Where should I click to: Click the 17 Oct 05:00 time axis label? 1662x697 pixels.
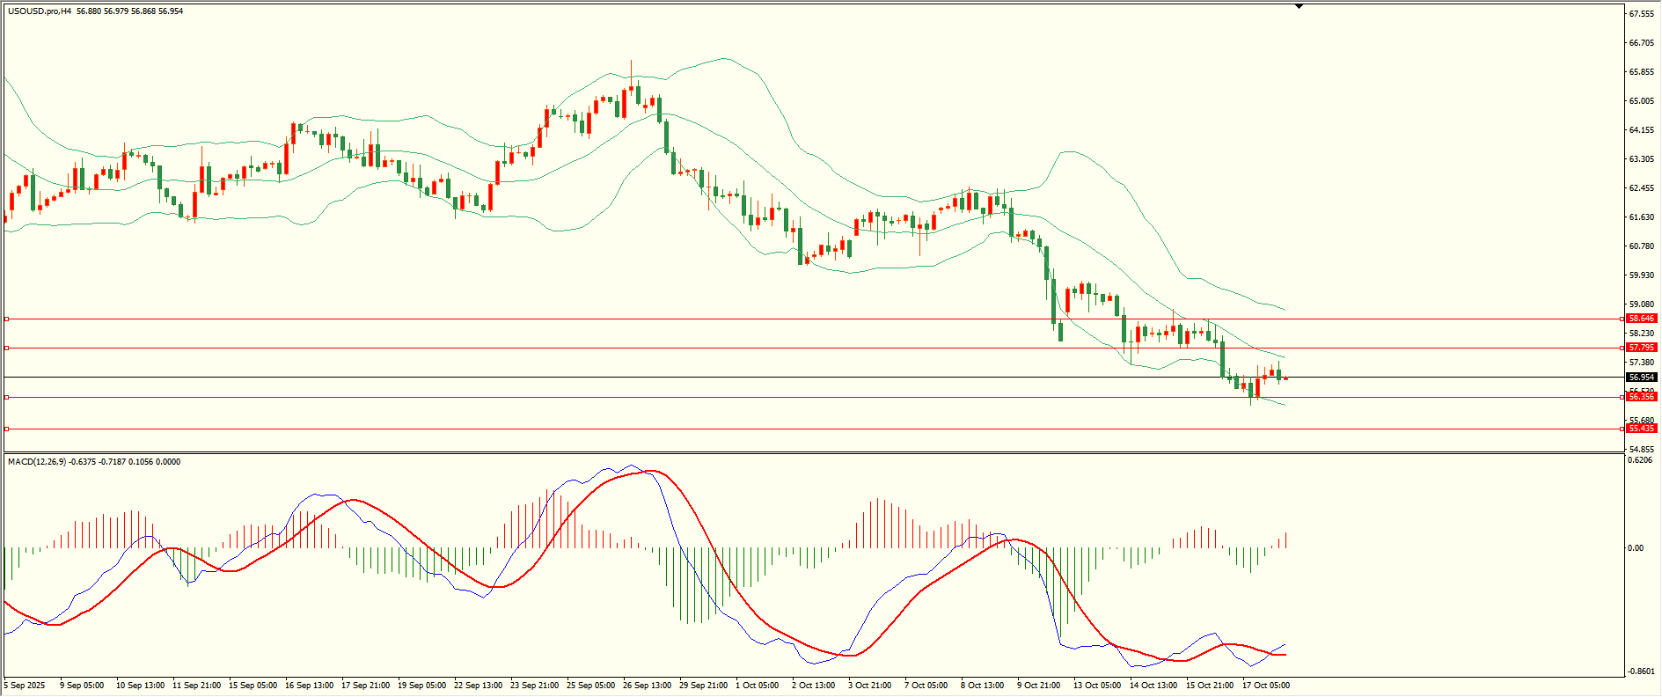click(1265, 686)
